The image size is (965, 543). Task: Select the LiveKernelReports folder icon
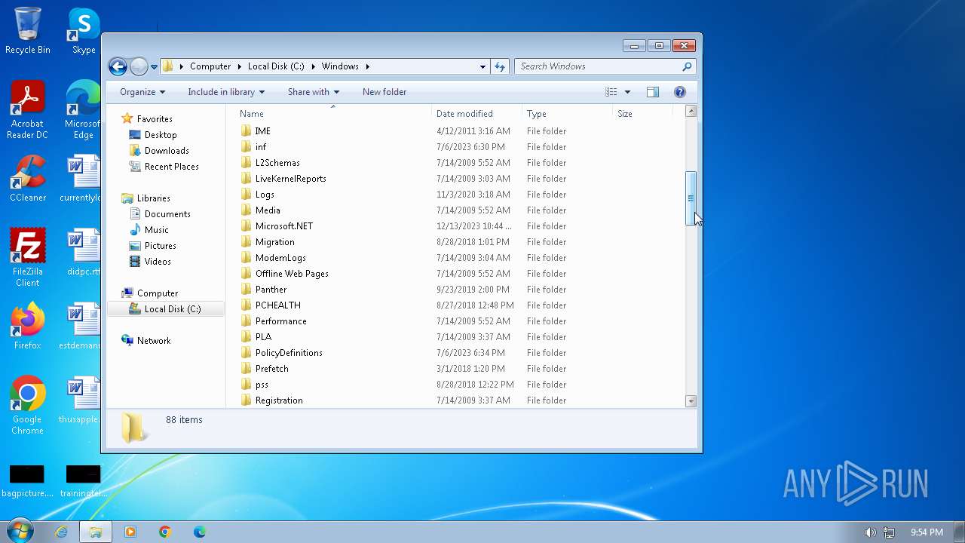246,179
